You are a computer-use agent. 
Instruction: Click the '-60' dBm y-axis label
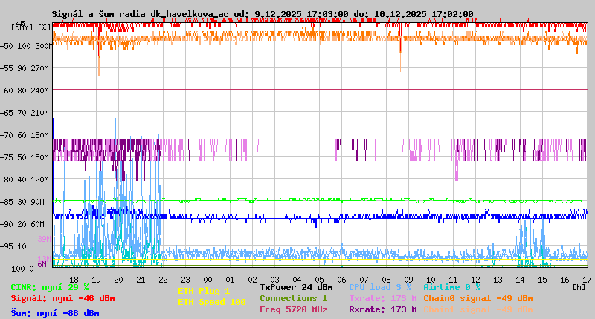[7, 91]
